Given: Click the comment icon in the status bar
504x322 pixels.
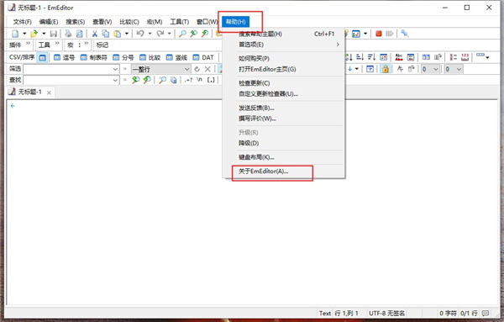Looking at the screenshot, I should point(486,313).
